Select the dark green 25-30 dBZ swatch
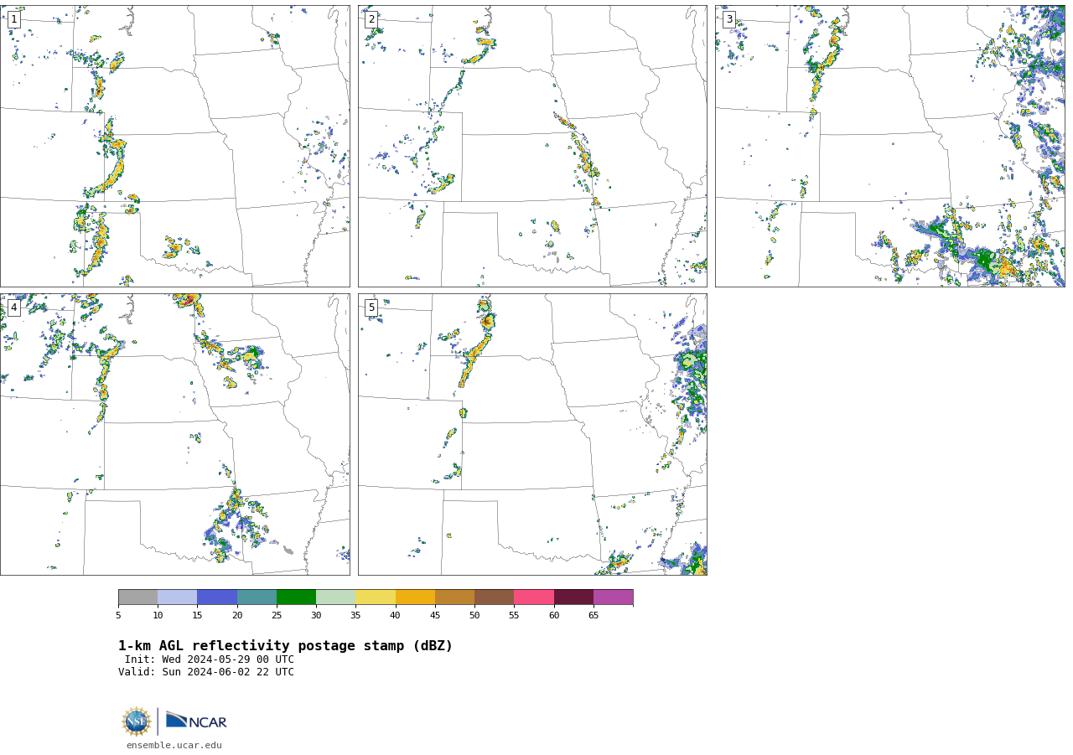Screen dimensions: 1073x755 [x=296, y=597]
